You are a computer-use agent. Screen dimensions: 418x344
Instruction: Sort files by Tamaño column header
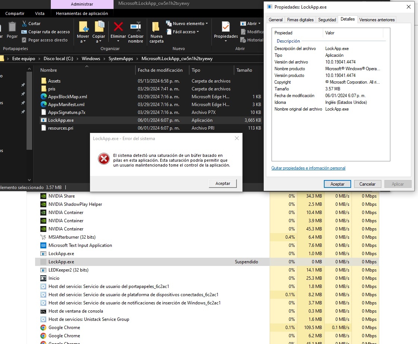(x=244, y=70)
